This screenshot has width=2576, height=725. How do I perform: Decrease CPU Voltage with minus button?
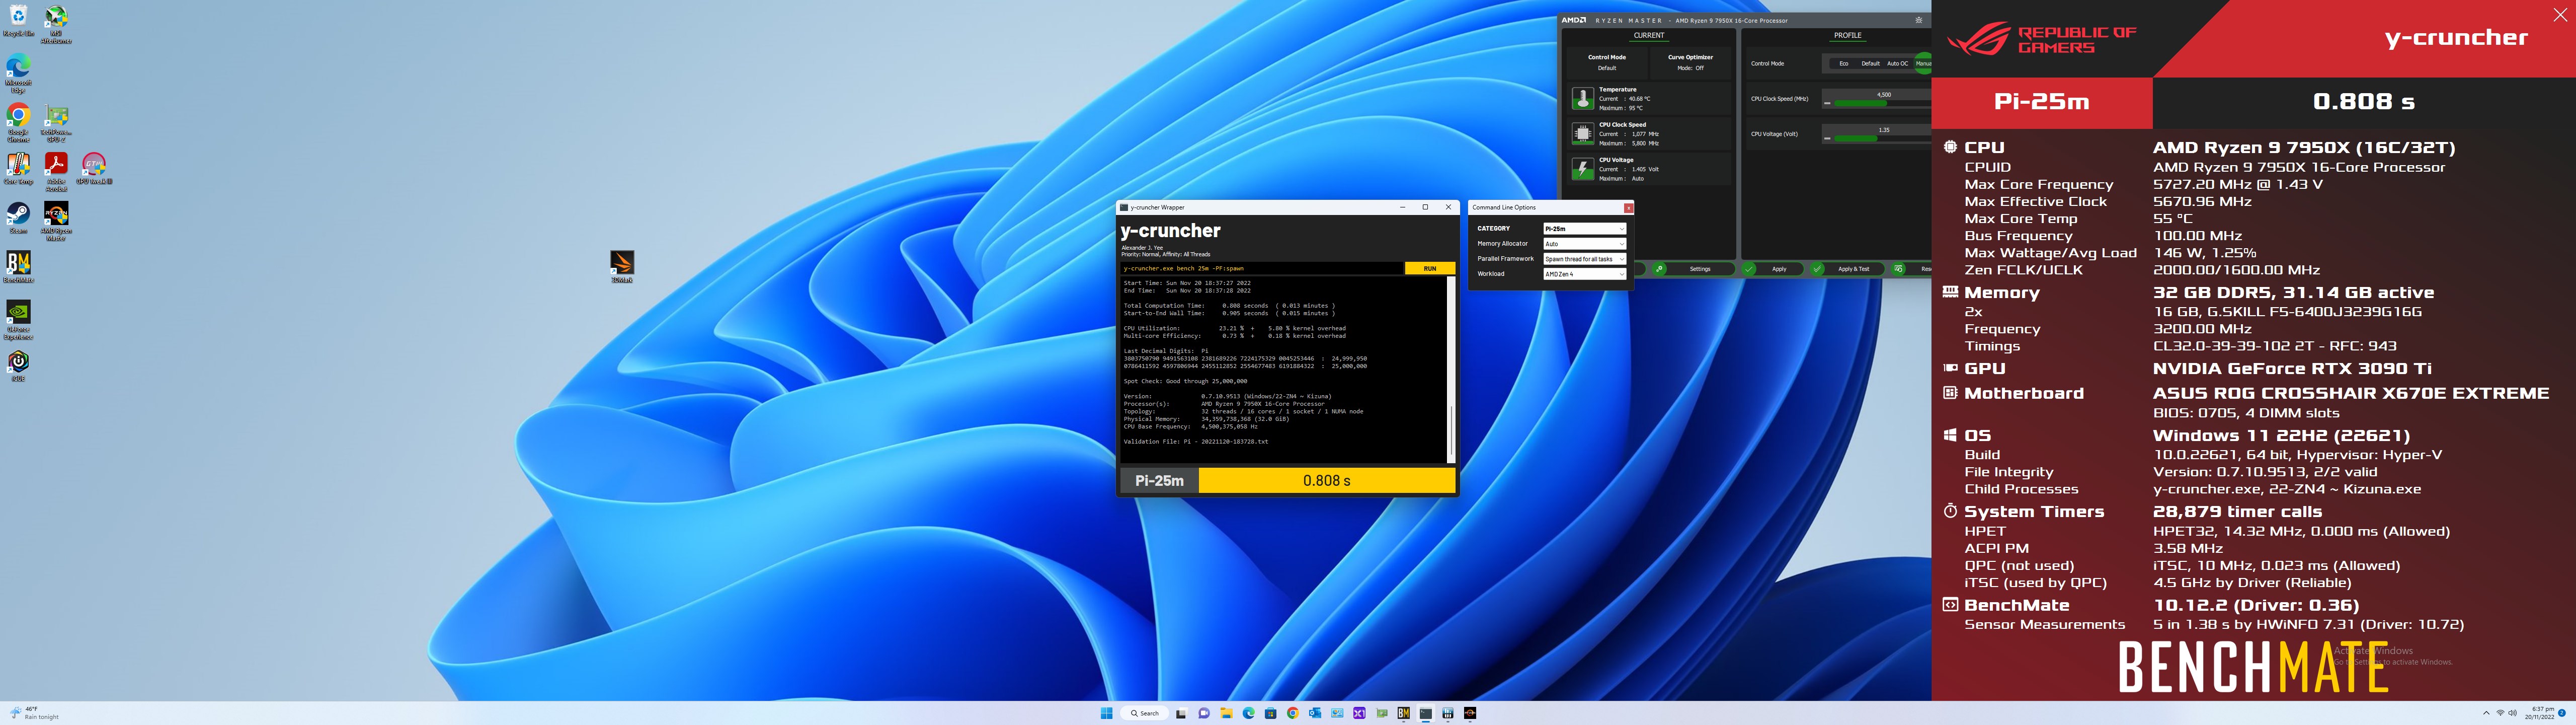point(1828,139)
